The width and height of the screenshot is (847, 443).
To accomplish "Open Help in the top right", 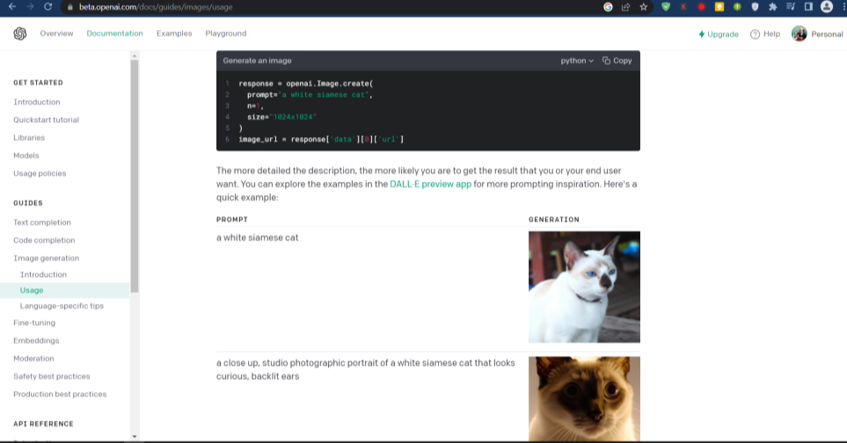I will [765, 34].
